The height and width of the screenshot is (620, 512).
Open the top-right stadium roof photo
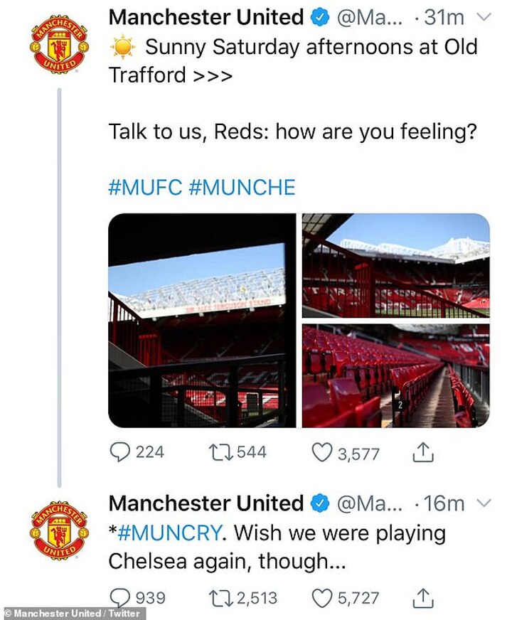tap(395, 265)
